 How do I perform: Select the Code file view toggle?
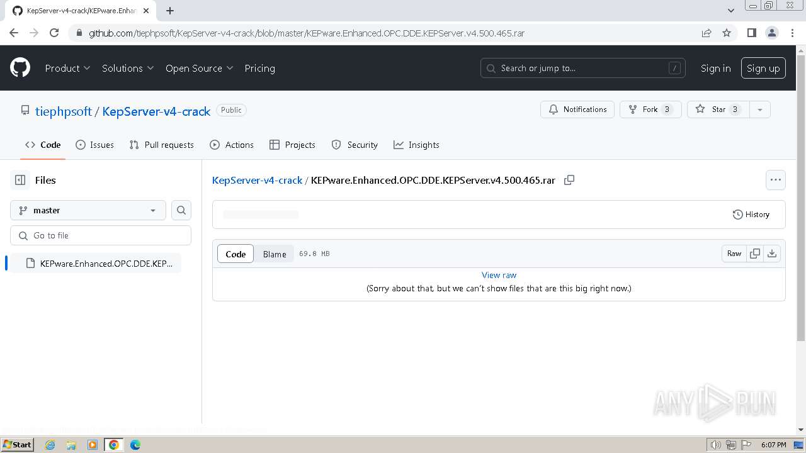coord(236,254)
